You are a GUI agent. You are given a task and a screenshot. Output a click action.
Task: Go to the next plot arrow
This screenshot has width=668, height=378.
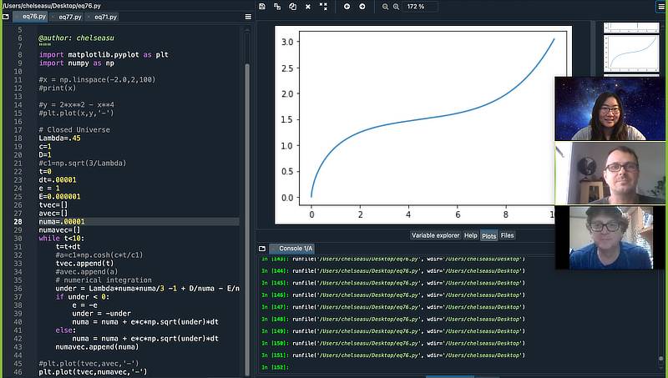(362, 7)
